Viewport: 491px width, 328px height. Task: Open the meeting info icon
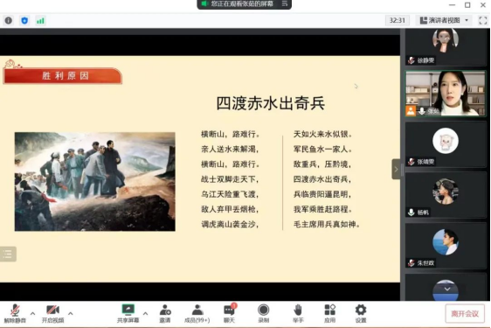[x=9, y=21]
